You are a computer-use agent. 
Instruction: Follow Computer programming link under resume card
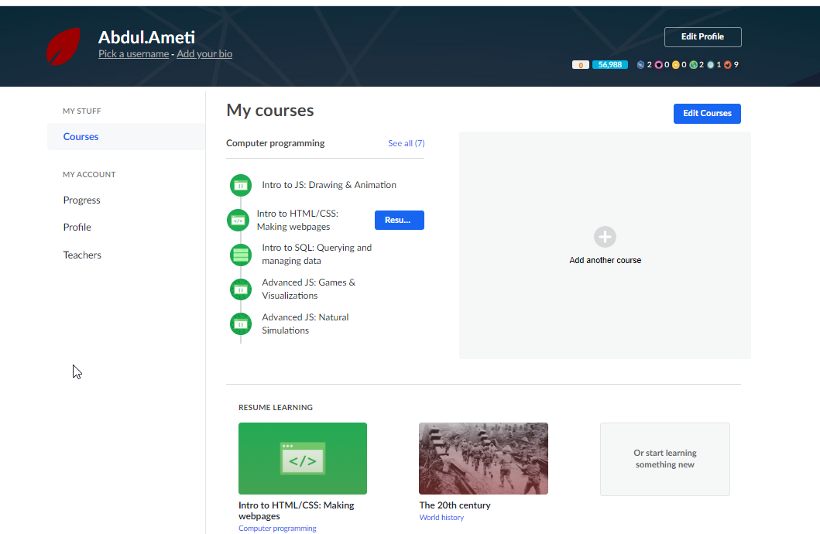point(277,529)
